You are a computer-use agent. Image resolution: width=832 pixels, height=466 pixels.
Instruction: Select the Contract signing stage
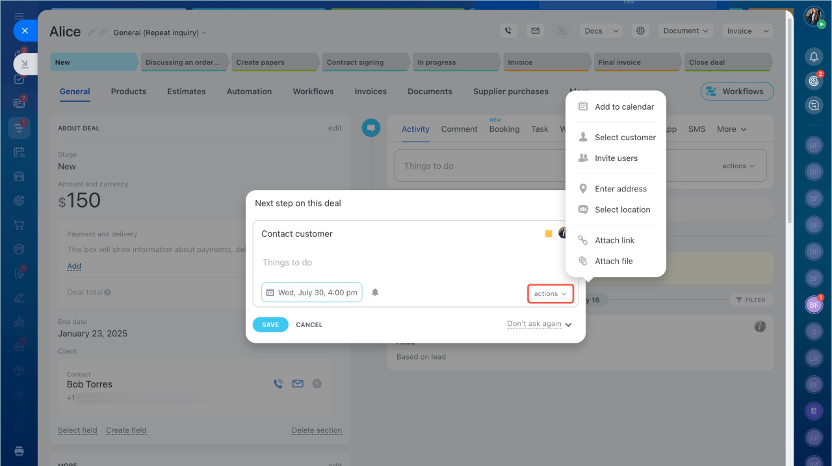click(355, 62)
